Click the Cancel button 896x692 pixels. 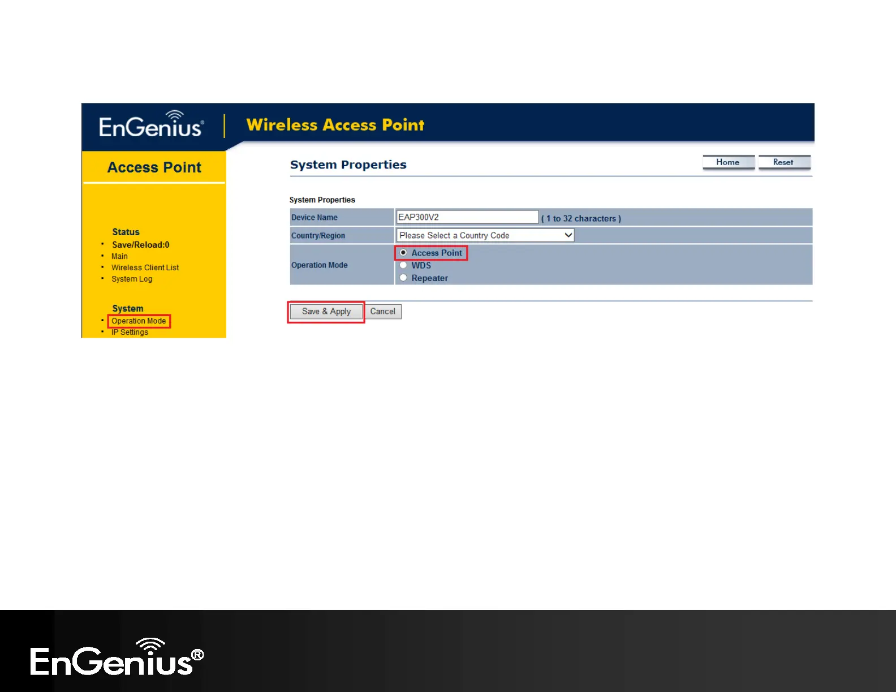(383, 312)
